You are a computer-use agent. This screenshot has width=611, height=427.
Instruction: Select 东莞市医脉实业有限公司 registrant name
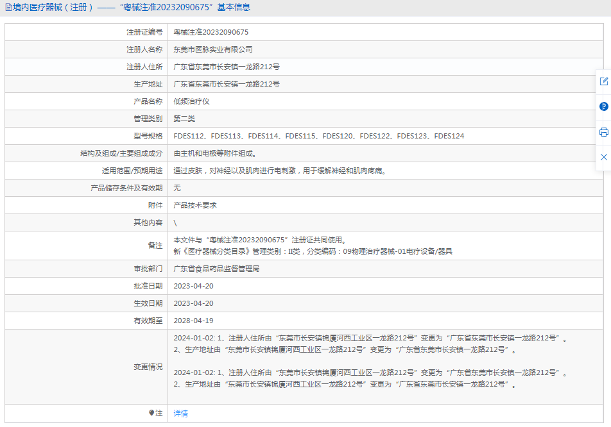pos(213,49)
